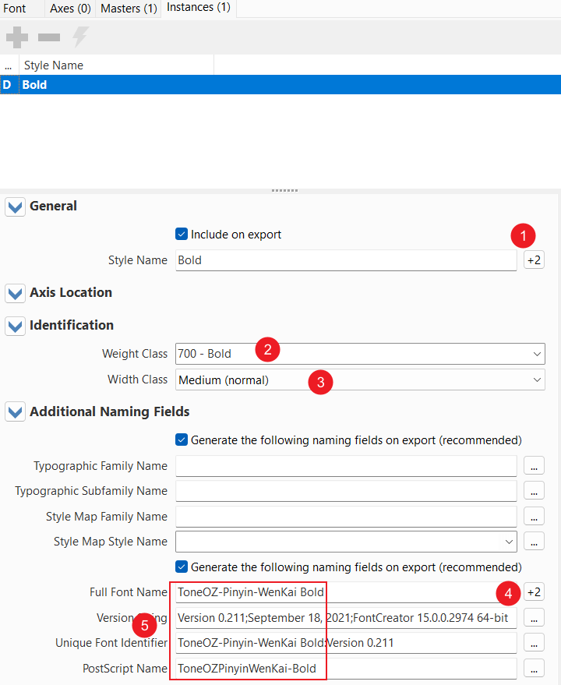Screen dimensions: 561x685
Task: Select the Instances (1) tab
Action: tap(199, 8)
